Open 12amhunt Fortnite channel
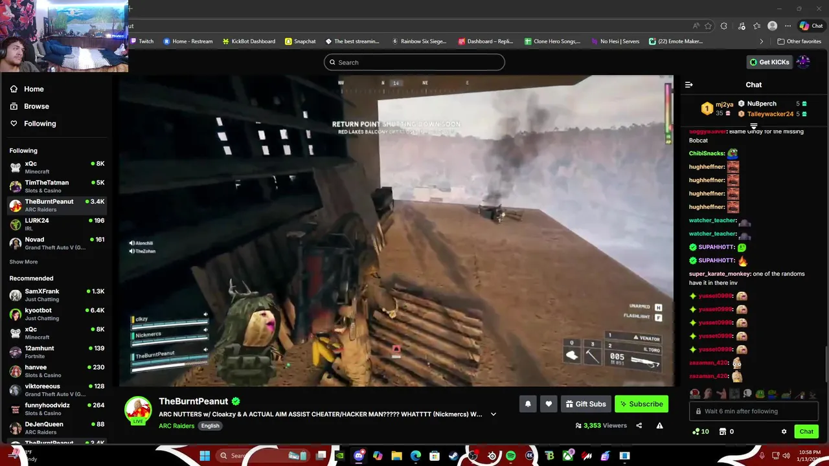829x466 pixels. point(57,352)
